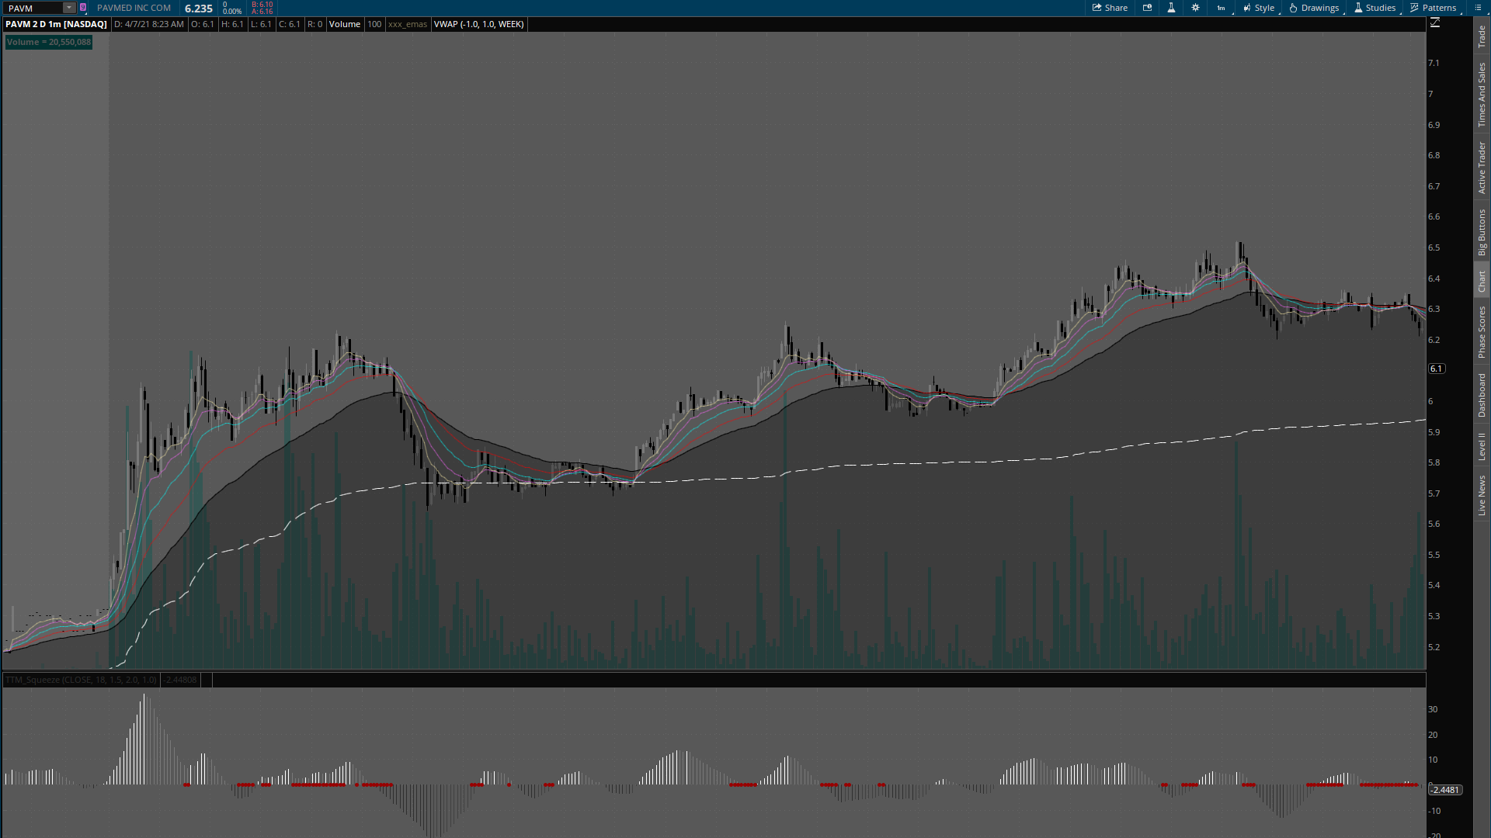Open the list menu icon at top right
Screen dimensions: 1491x838
(x=1478, y=8)
